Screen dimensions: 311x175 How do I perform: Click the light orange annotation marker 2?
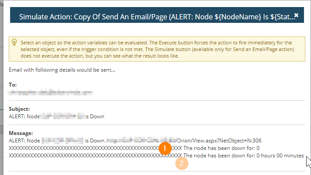182,164
